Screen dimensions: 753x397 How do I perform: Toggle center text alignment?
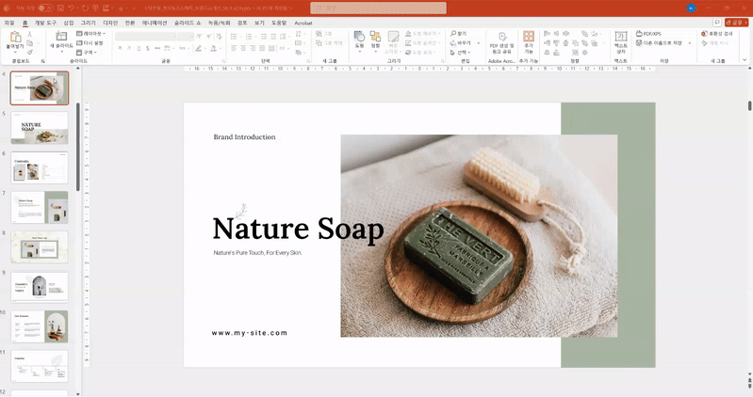pos(243,48)
